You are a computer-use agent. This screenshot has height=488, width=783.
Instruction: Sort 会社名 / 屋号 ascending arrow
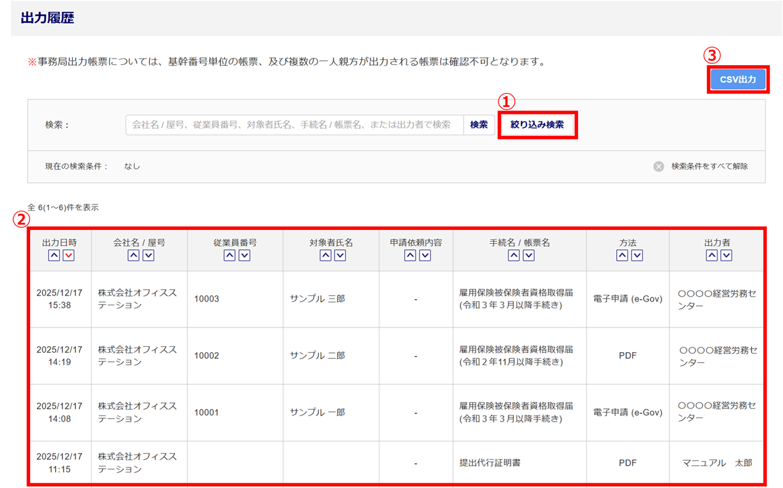134,256
